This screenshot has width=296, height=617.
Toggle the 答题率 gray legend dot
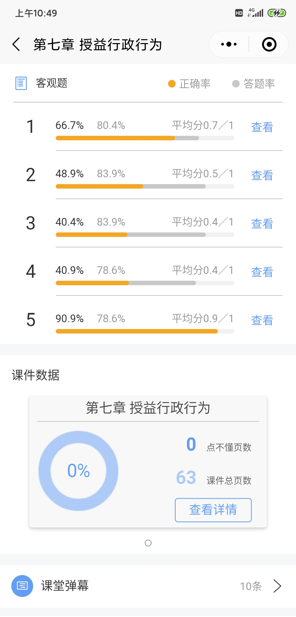click(x=236, y=84)
